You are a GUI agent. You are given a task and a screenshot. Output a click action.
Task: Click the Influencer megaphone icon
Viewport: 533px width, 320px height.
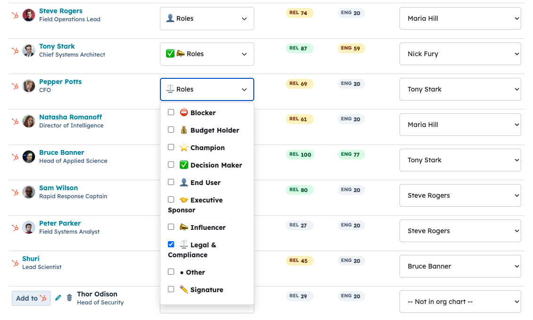(184, 227)
